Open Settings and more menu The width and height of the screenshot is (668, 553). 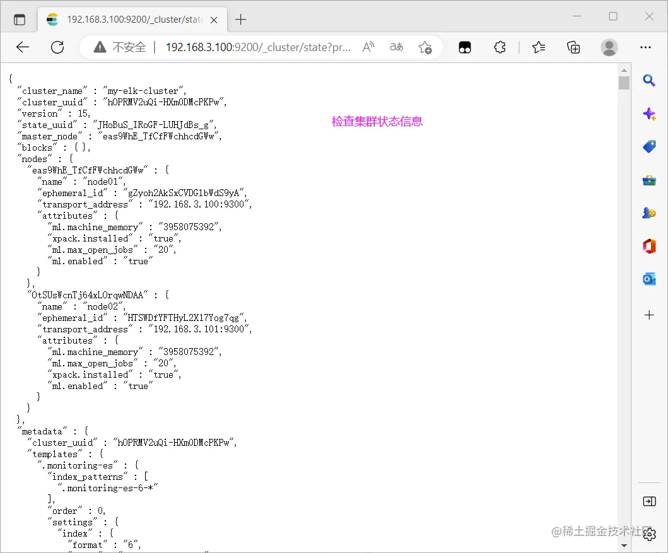click(x=645, y=47)
